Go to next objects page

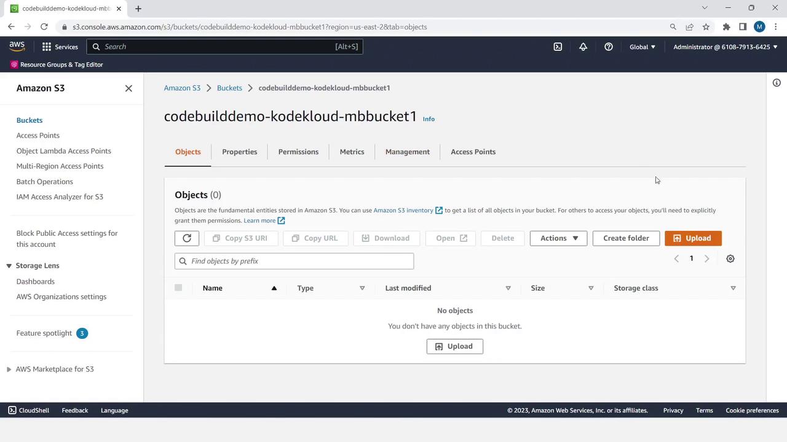[x=706, y=258]
